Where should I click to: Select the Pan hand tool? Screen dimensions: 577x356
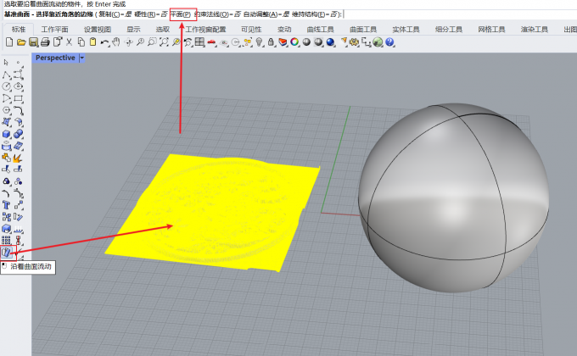click(x=116, y=42)
